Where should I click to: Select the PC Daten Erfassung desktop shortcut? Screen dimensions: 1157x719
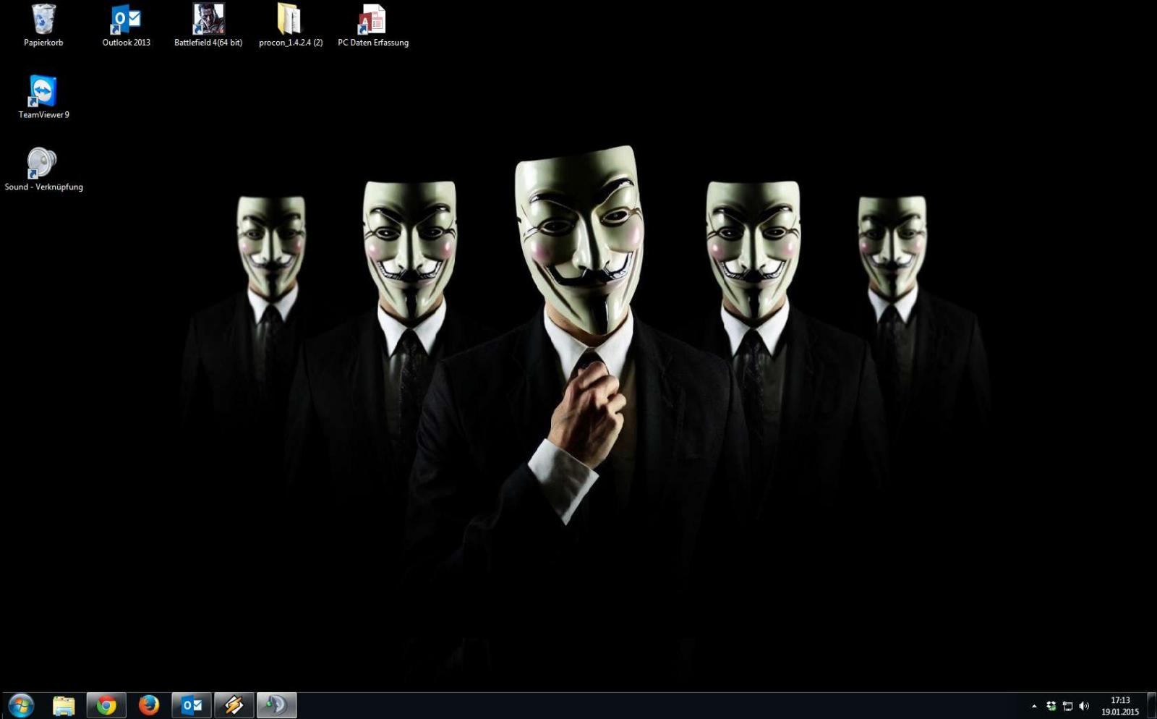pyautogui.click(x=373, y=25)
